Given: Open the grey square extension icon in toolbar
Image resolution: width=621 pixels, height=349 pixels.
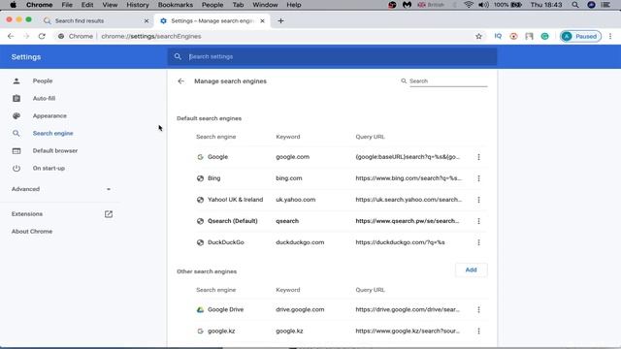Looking at the screenshot, I should click(x=529, y=37).
